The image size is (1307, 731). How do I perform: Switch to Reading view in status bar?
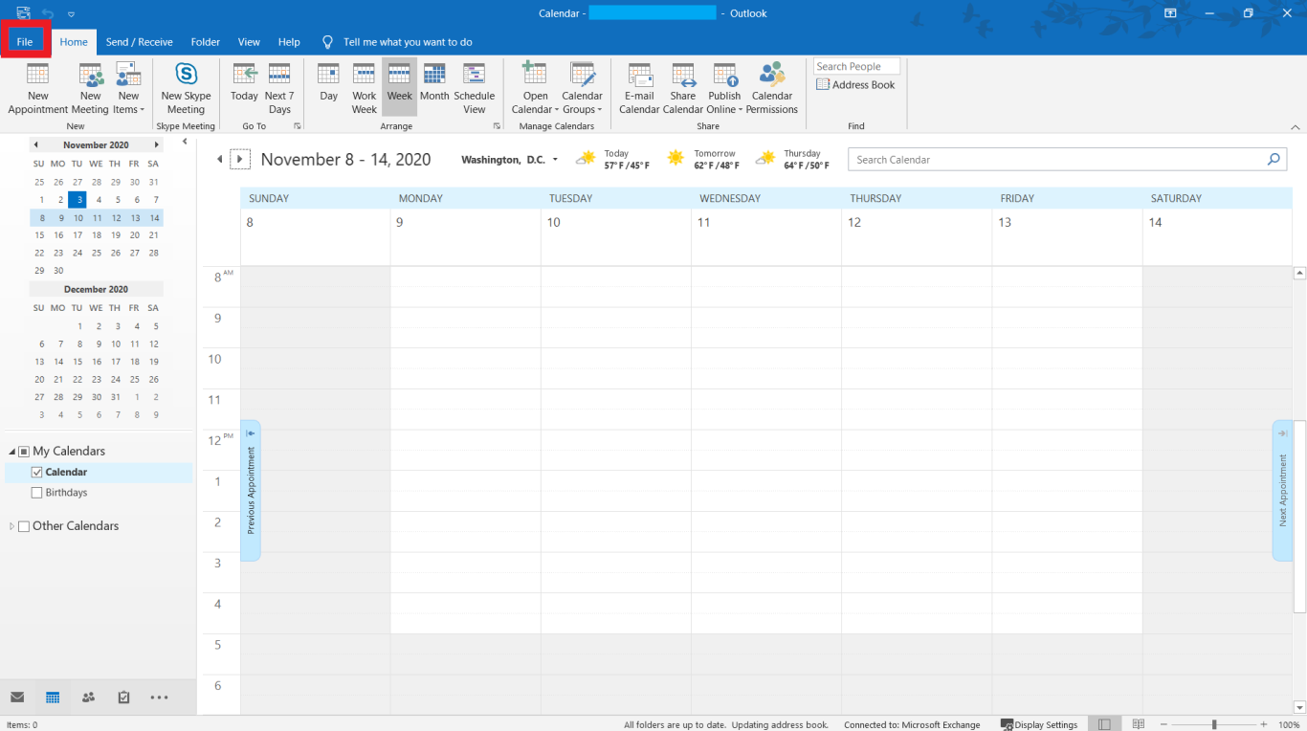[1139, 724]
